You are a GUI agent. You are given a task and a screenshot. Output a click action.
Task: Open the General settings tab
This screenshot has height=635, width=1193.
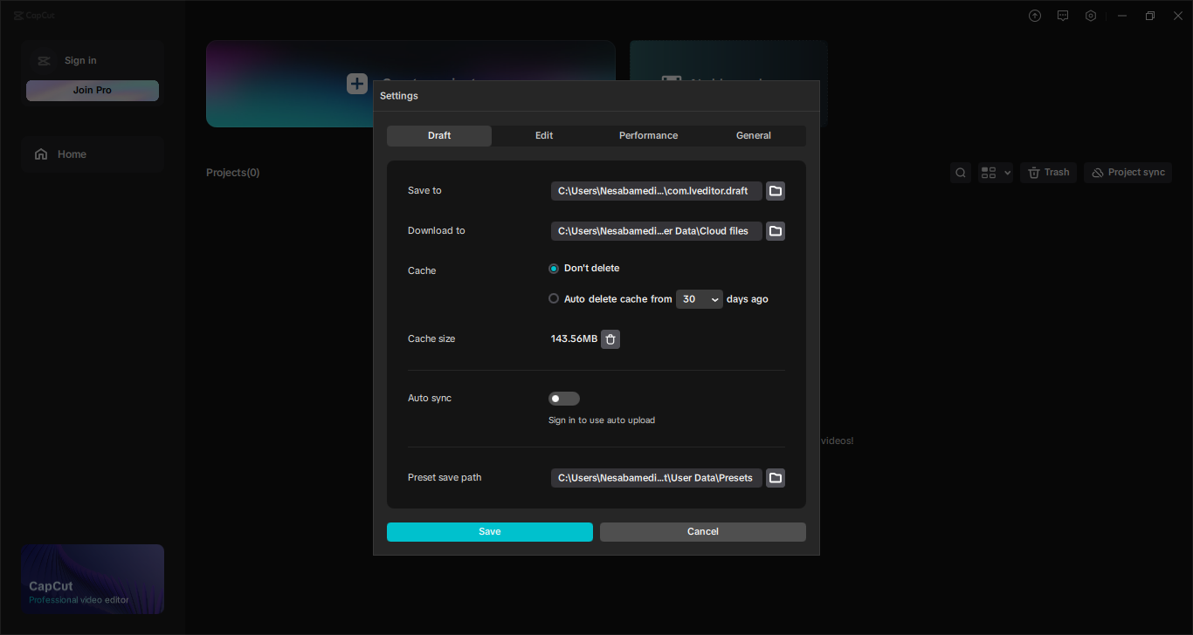click(753, 136)
